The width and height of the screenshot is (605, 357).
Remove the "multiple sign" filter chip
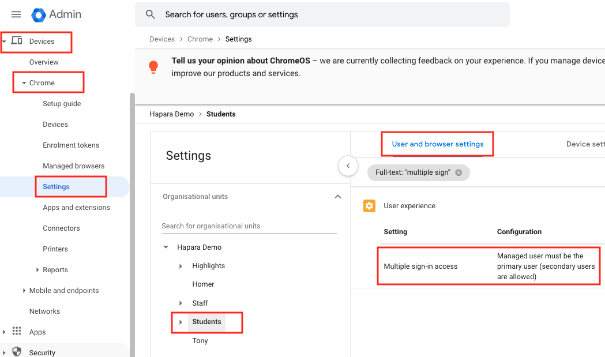(459, 172)
